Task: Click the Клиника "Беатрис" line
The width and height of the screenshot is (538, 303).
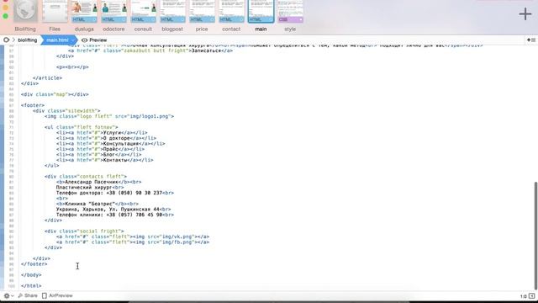Action: coord(98,204)
